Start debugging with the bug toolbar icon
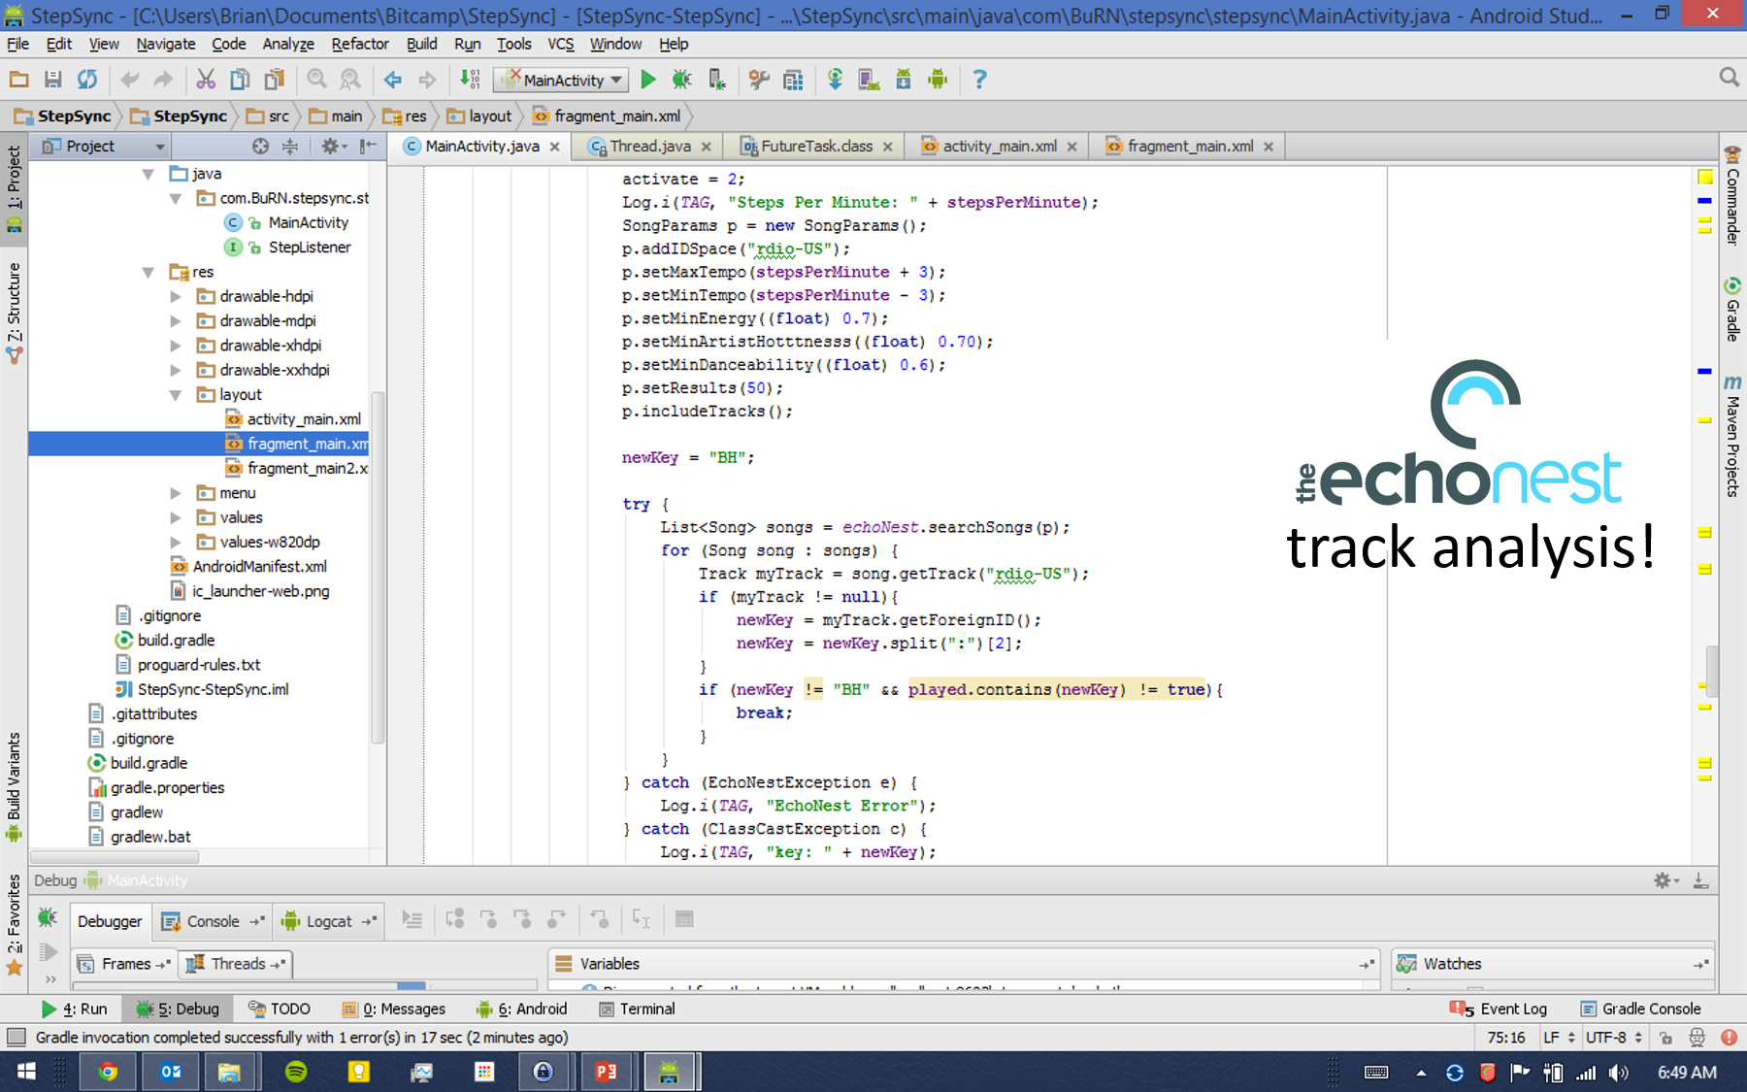The height and width of the screenshot is (1092, 1747). 682,80
